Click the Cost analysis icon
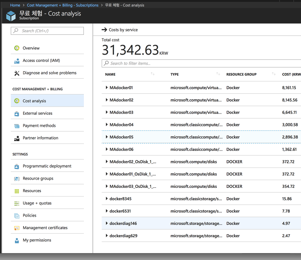Image resolution: width=301 pixels, height=260 pixels. (17, 101)
